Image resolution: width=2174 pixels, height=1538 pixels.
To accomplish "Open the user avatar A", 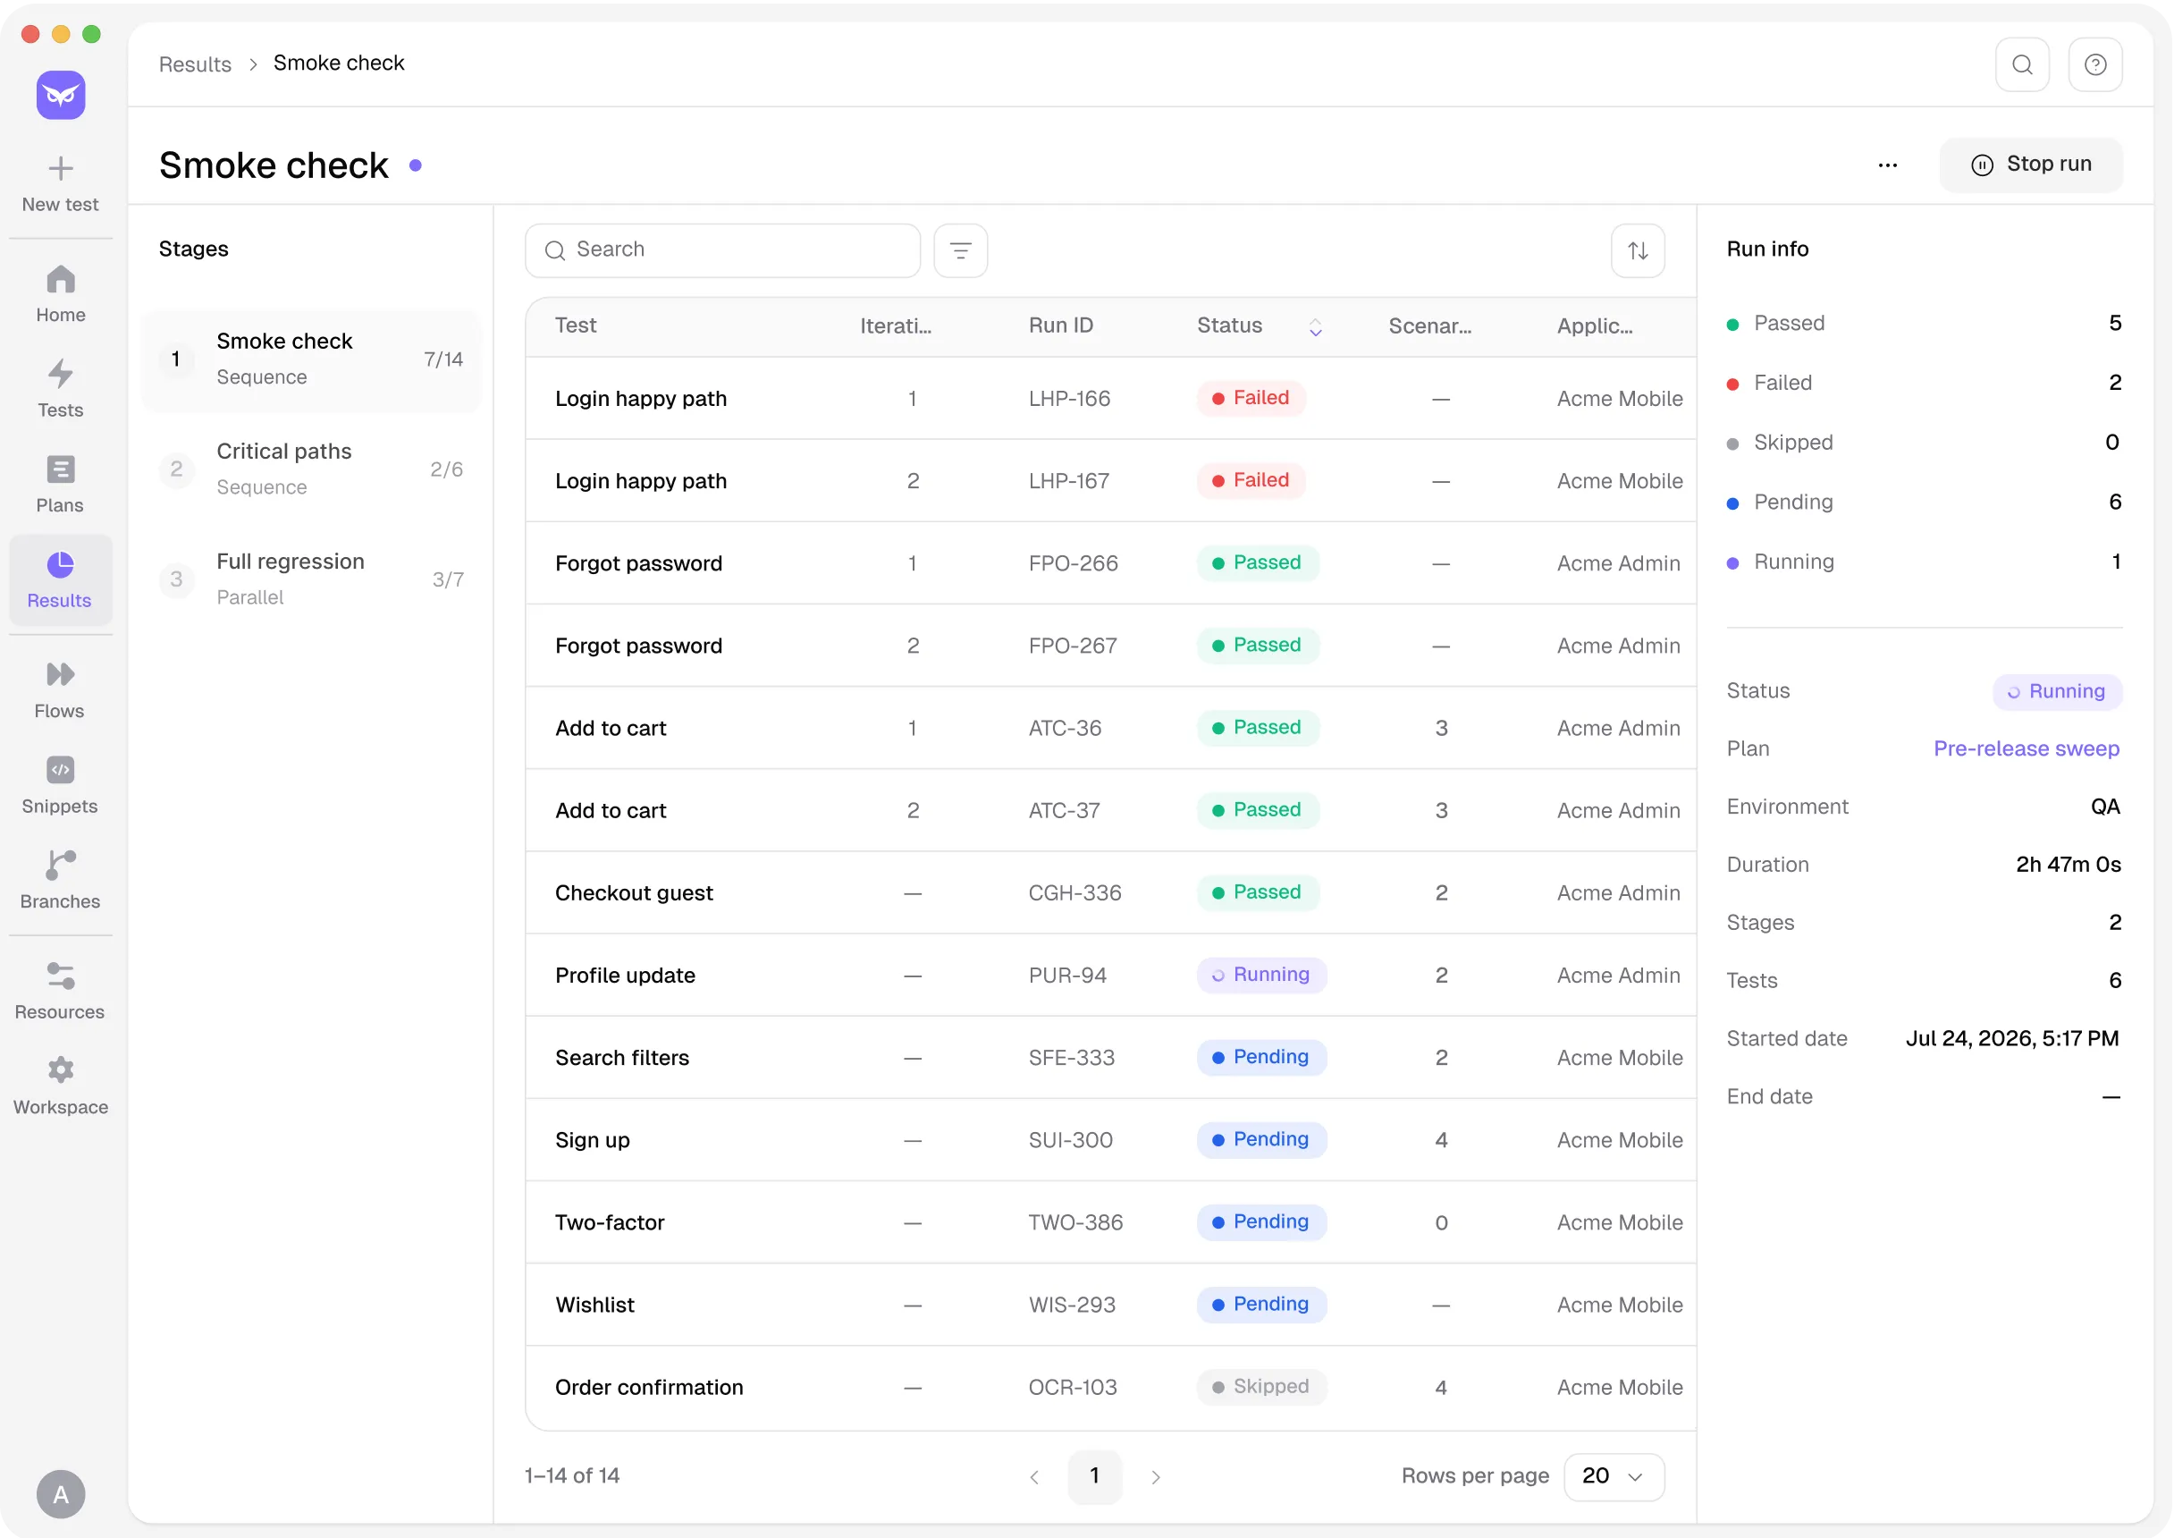I will (61, 1494).
